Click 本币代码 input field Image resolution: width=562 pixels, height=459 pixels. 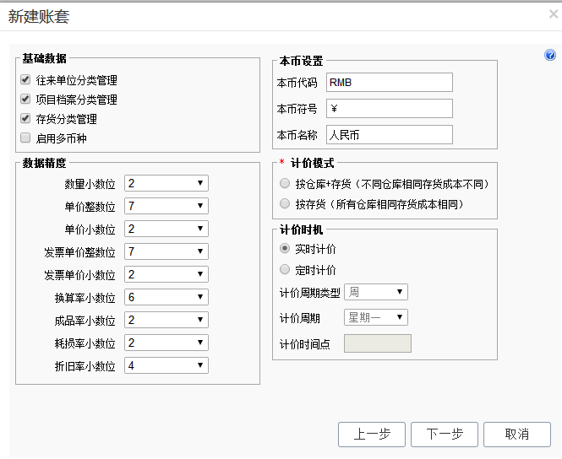389,82
